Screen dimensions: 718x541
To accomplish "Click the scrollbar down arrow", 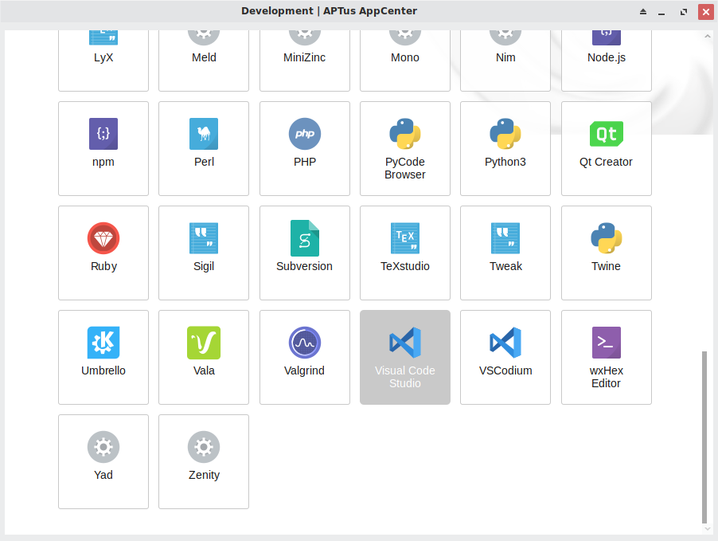I will (x=707, y=528).
